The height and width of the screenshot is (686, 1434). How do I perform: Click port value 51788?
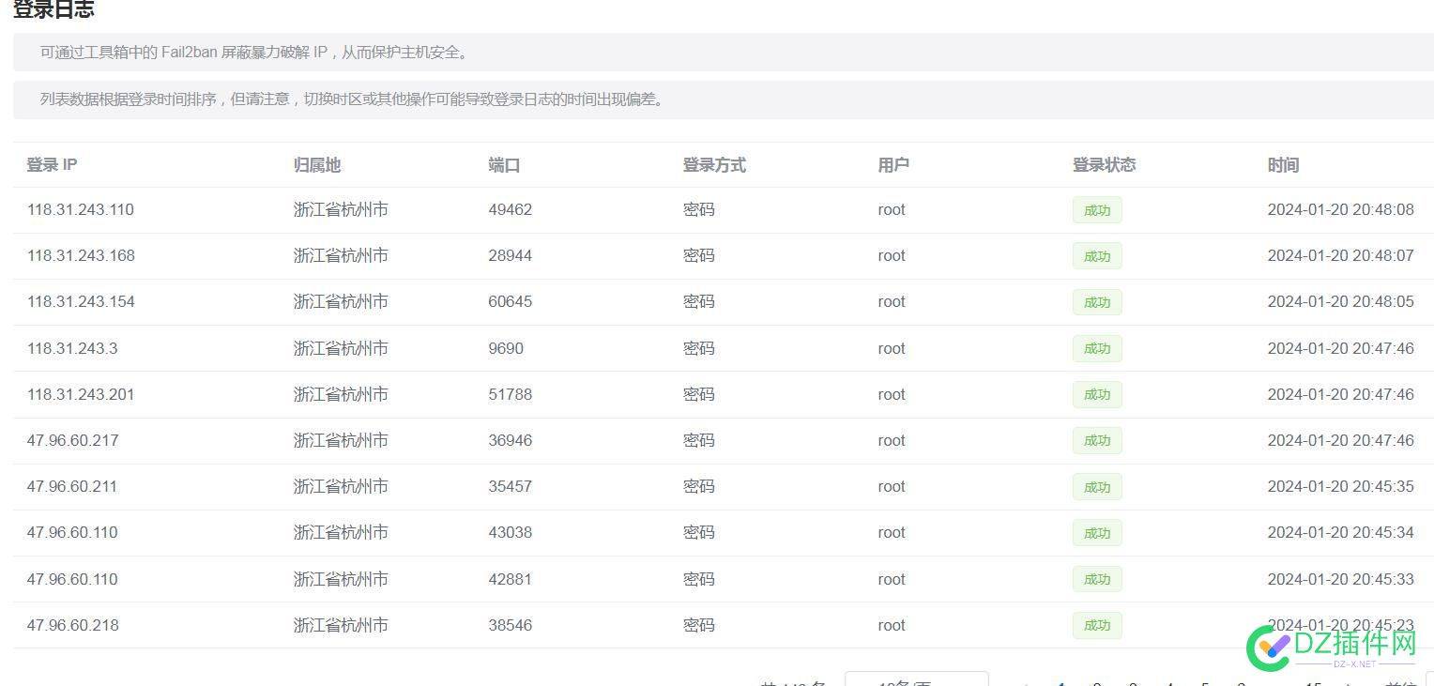(510, 395)
